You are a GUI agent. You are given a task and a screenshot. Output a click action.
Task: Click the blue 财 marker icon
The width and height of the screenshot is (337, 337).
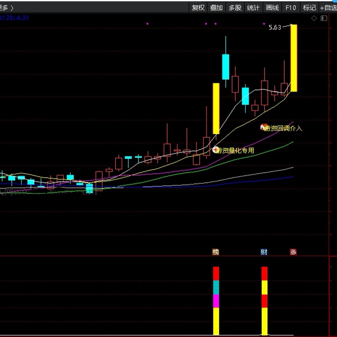[264, 252]
